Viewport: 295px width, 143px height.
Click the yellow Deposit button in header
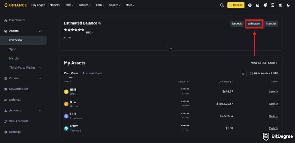pyautogui.click(x=236, y=5)
